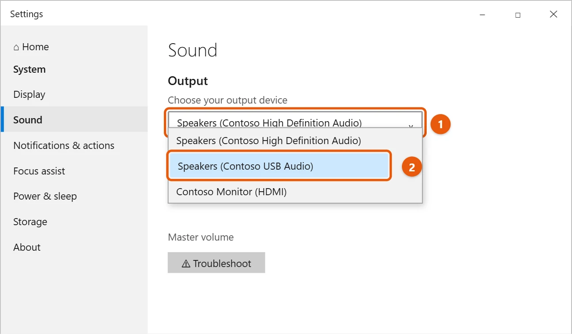Choose Speakers (Contoso High Definition Audio) option
This screenshot has height=334, width=572.
click(295, 141)
